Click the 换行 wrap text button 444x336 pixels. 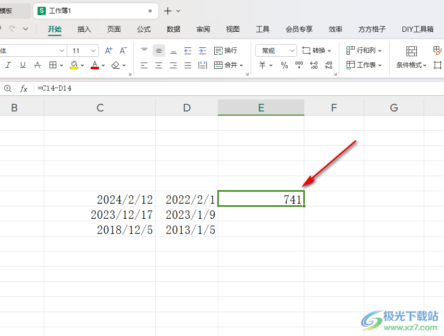click(x=226, y=51)
